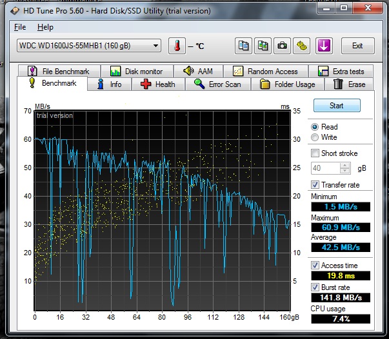Open the options wrench icon

coord(301,46)
